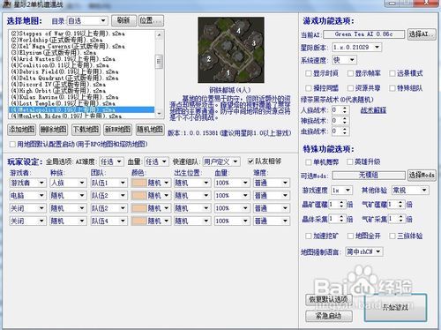The image size is (441, 330).
Task: Open the 其他体验 常规 dropdown
Action: [410, 191]
